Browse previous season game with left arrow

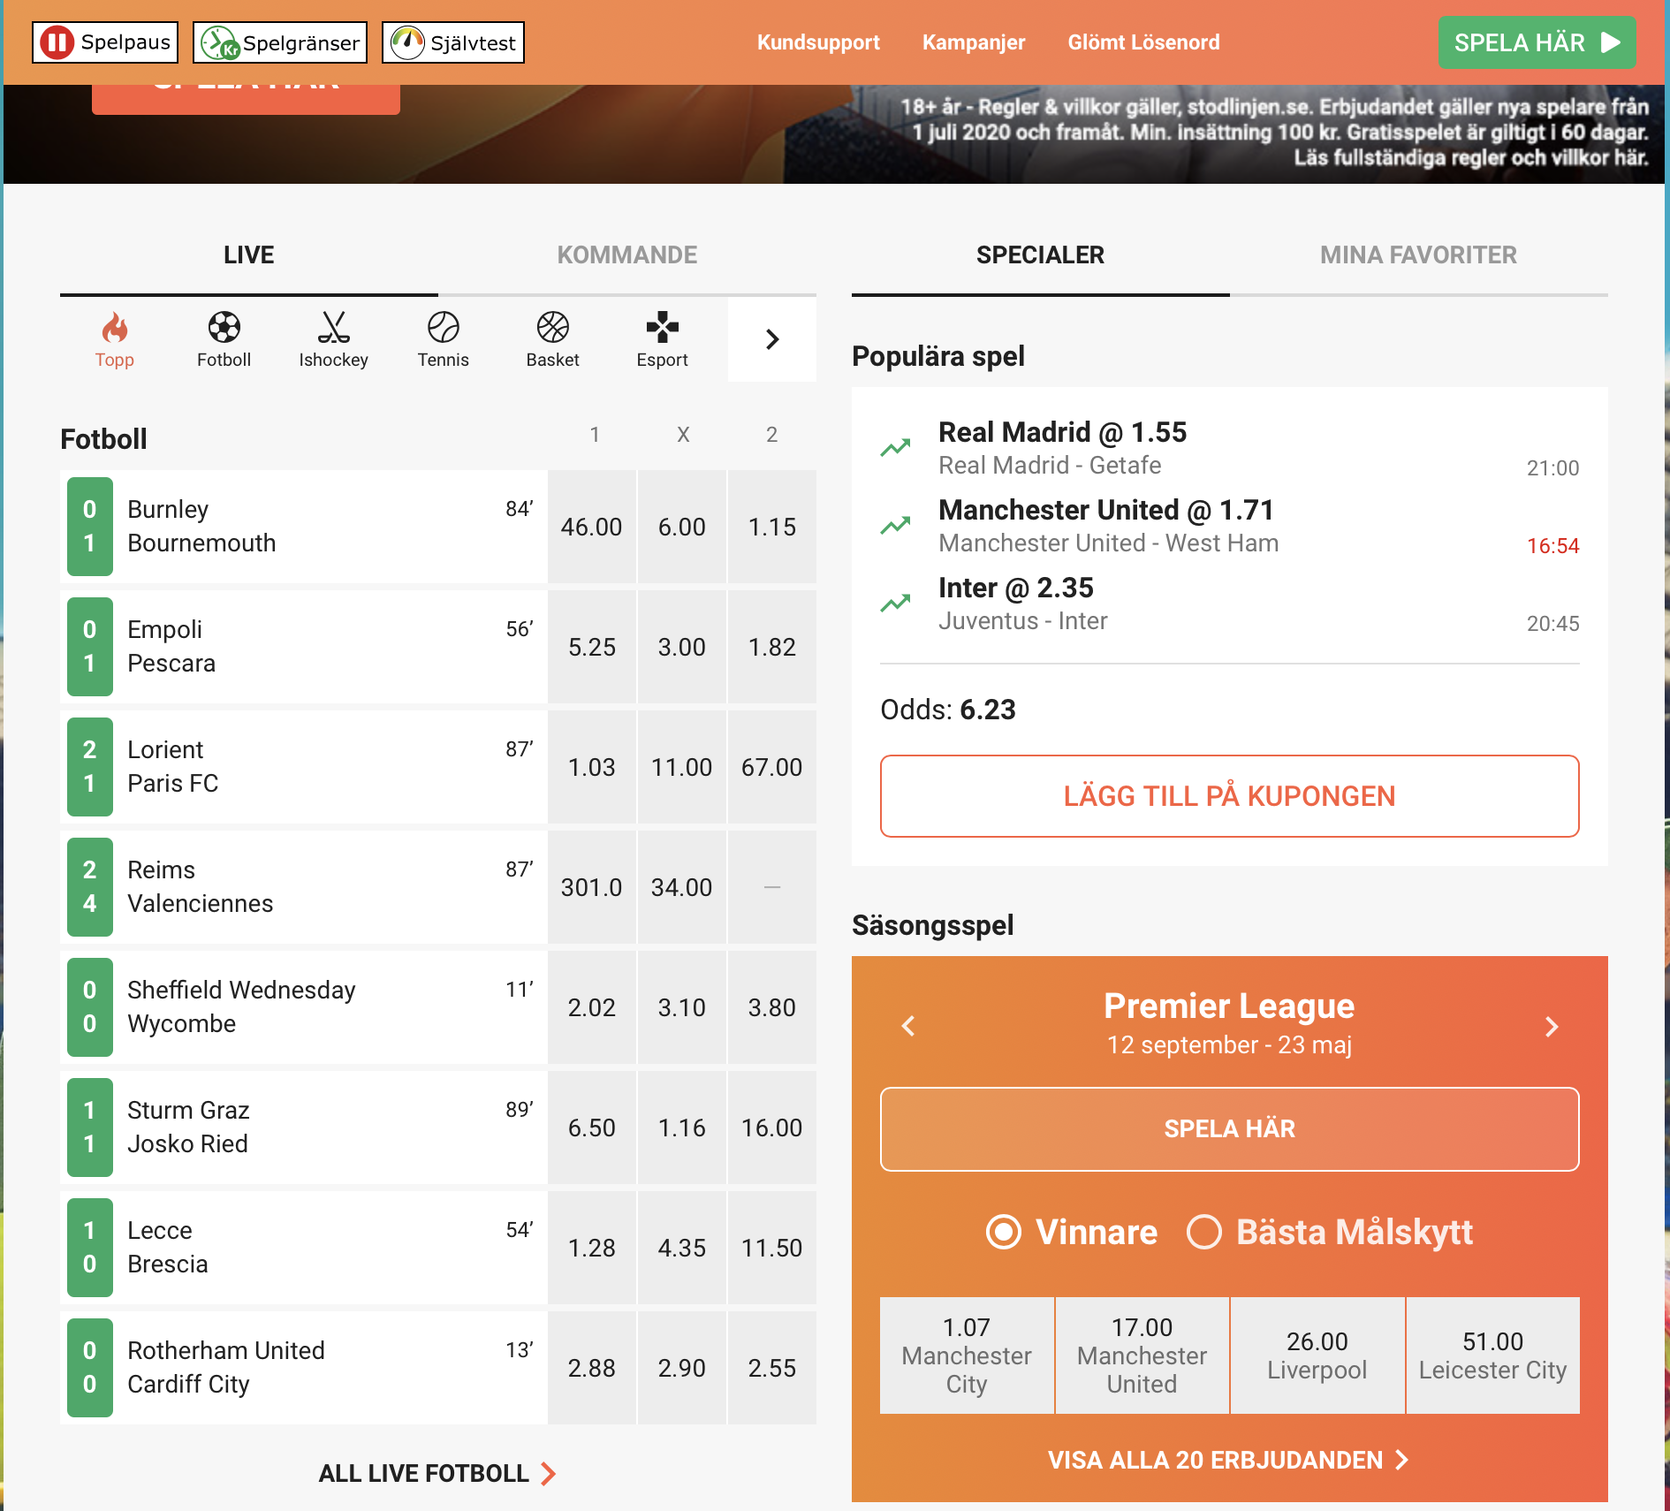[x=907, y=1027]
